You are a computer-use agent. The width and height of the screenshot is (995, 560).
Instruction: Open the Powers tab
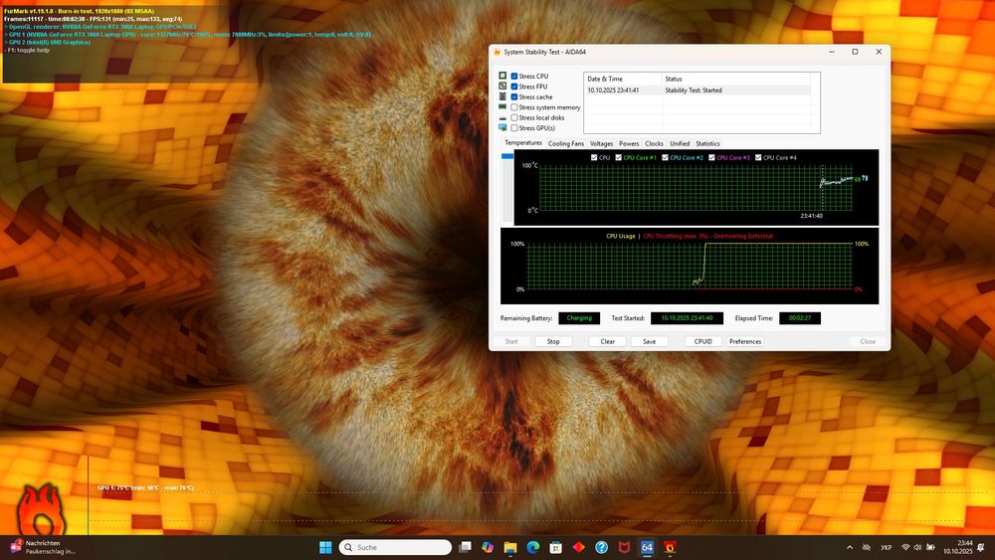[629, 144]
